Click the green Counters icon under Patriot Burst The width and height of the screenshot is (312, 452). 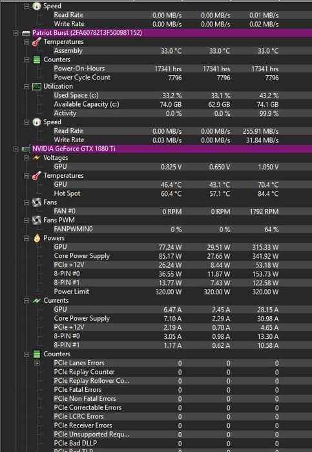(x=37, y=59)
